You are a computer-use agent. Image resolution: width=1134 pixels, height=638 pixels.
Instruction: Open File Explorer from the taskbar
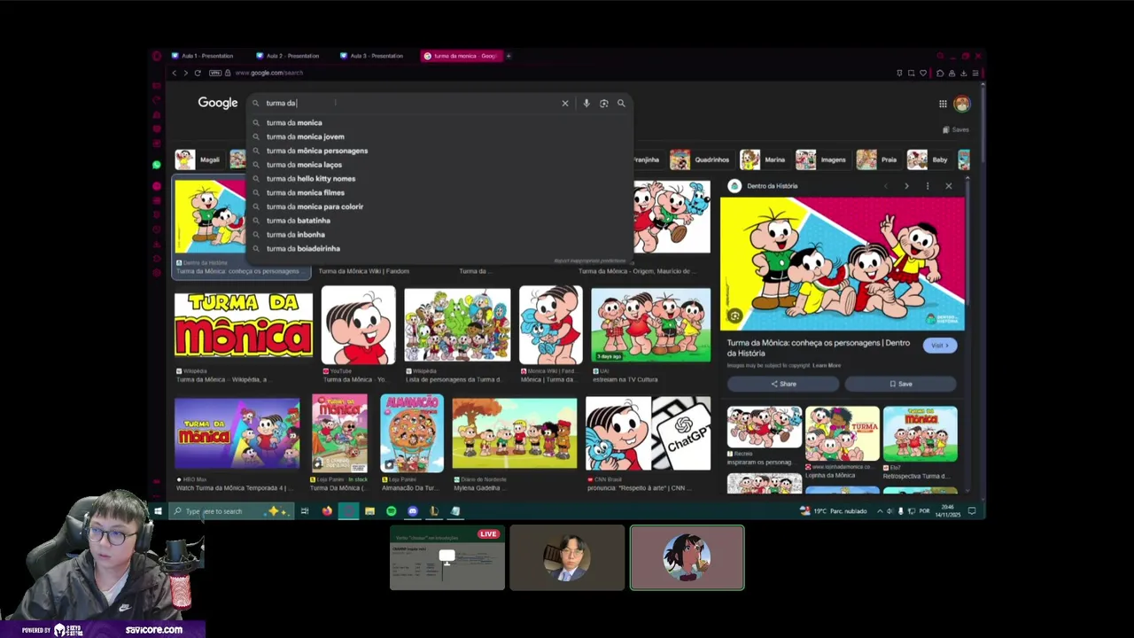click(x=369, y=511)
